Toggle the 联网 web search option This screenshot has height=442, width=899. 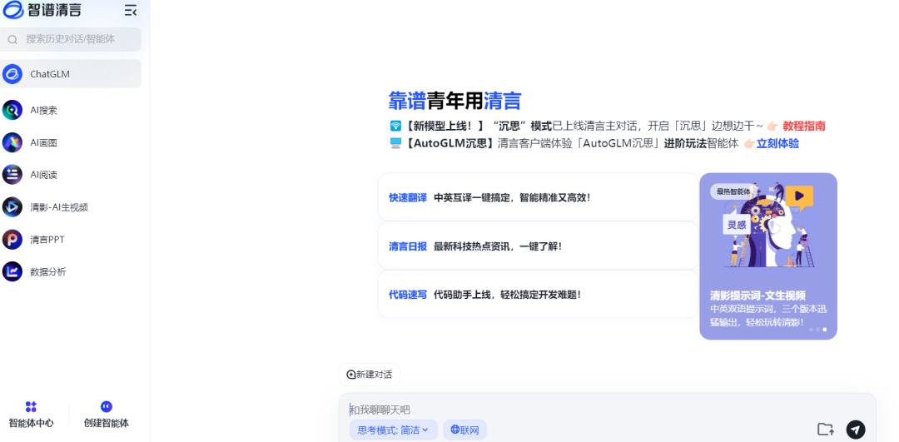point(465,430)
